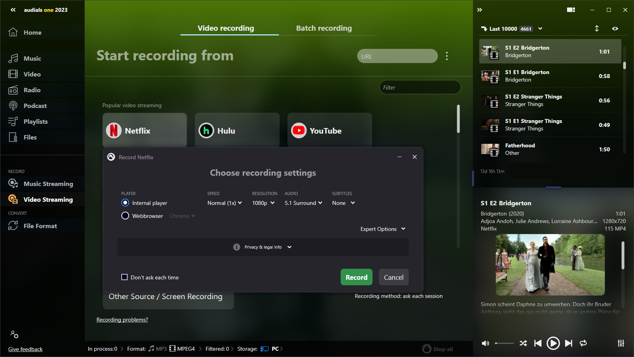Screen dimensions: 634x357
Task: Open Recording problems? link
Action: [x=122, y=320]
